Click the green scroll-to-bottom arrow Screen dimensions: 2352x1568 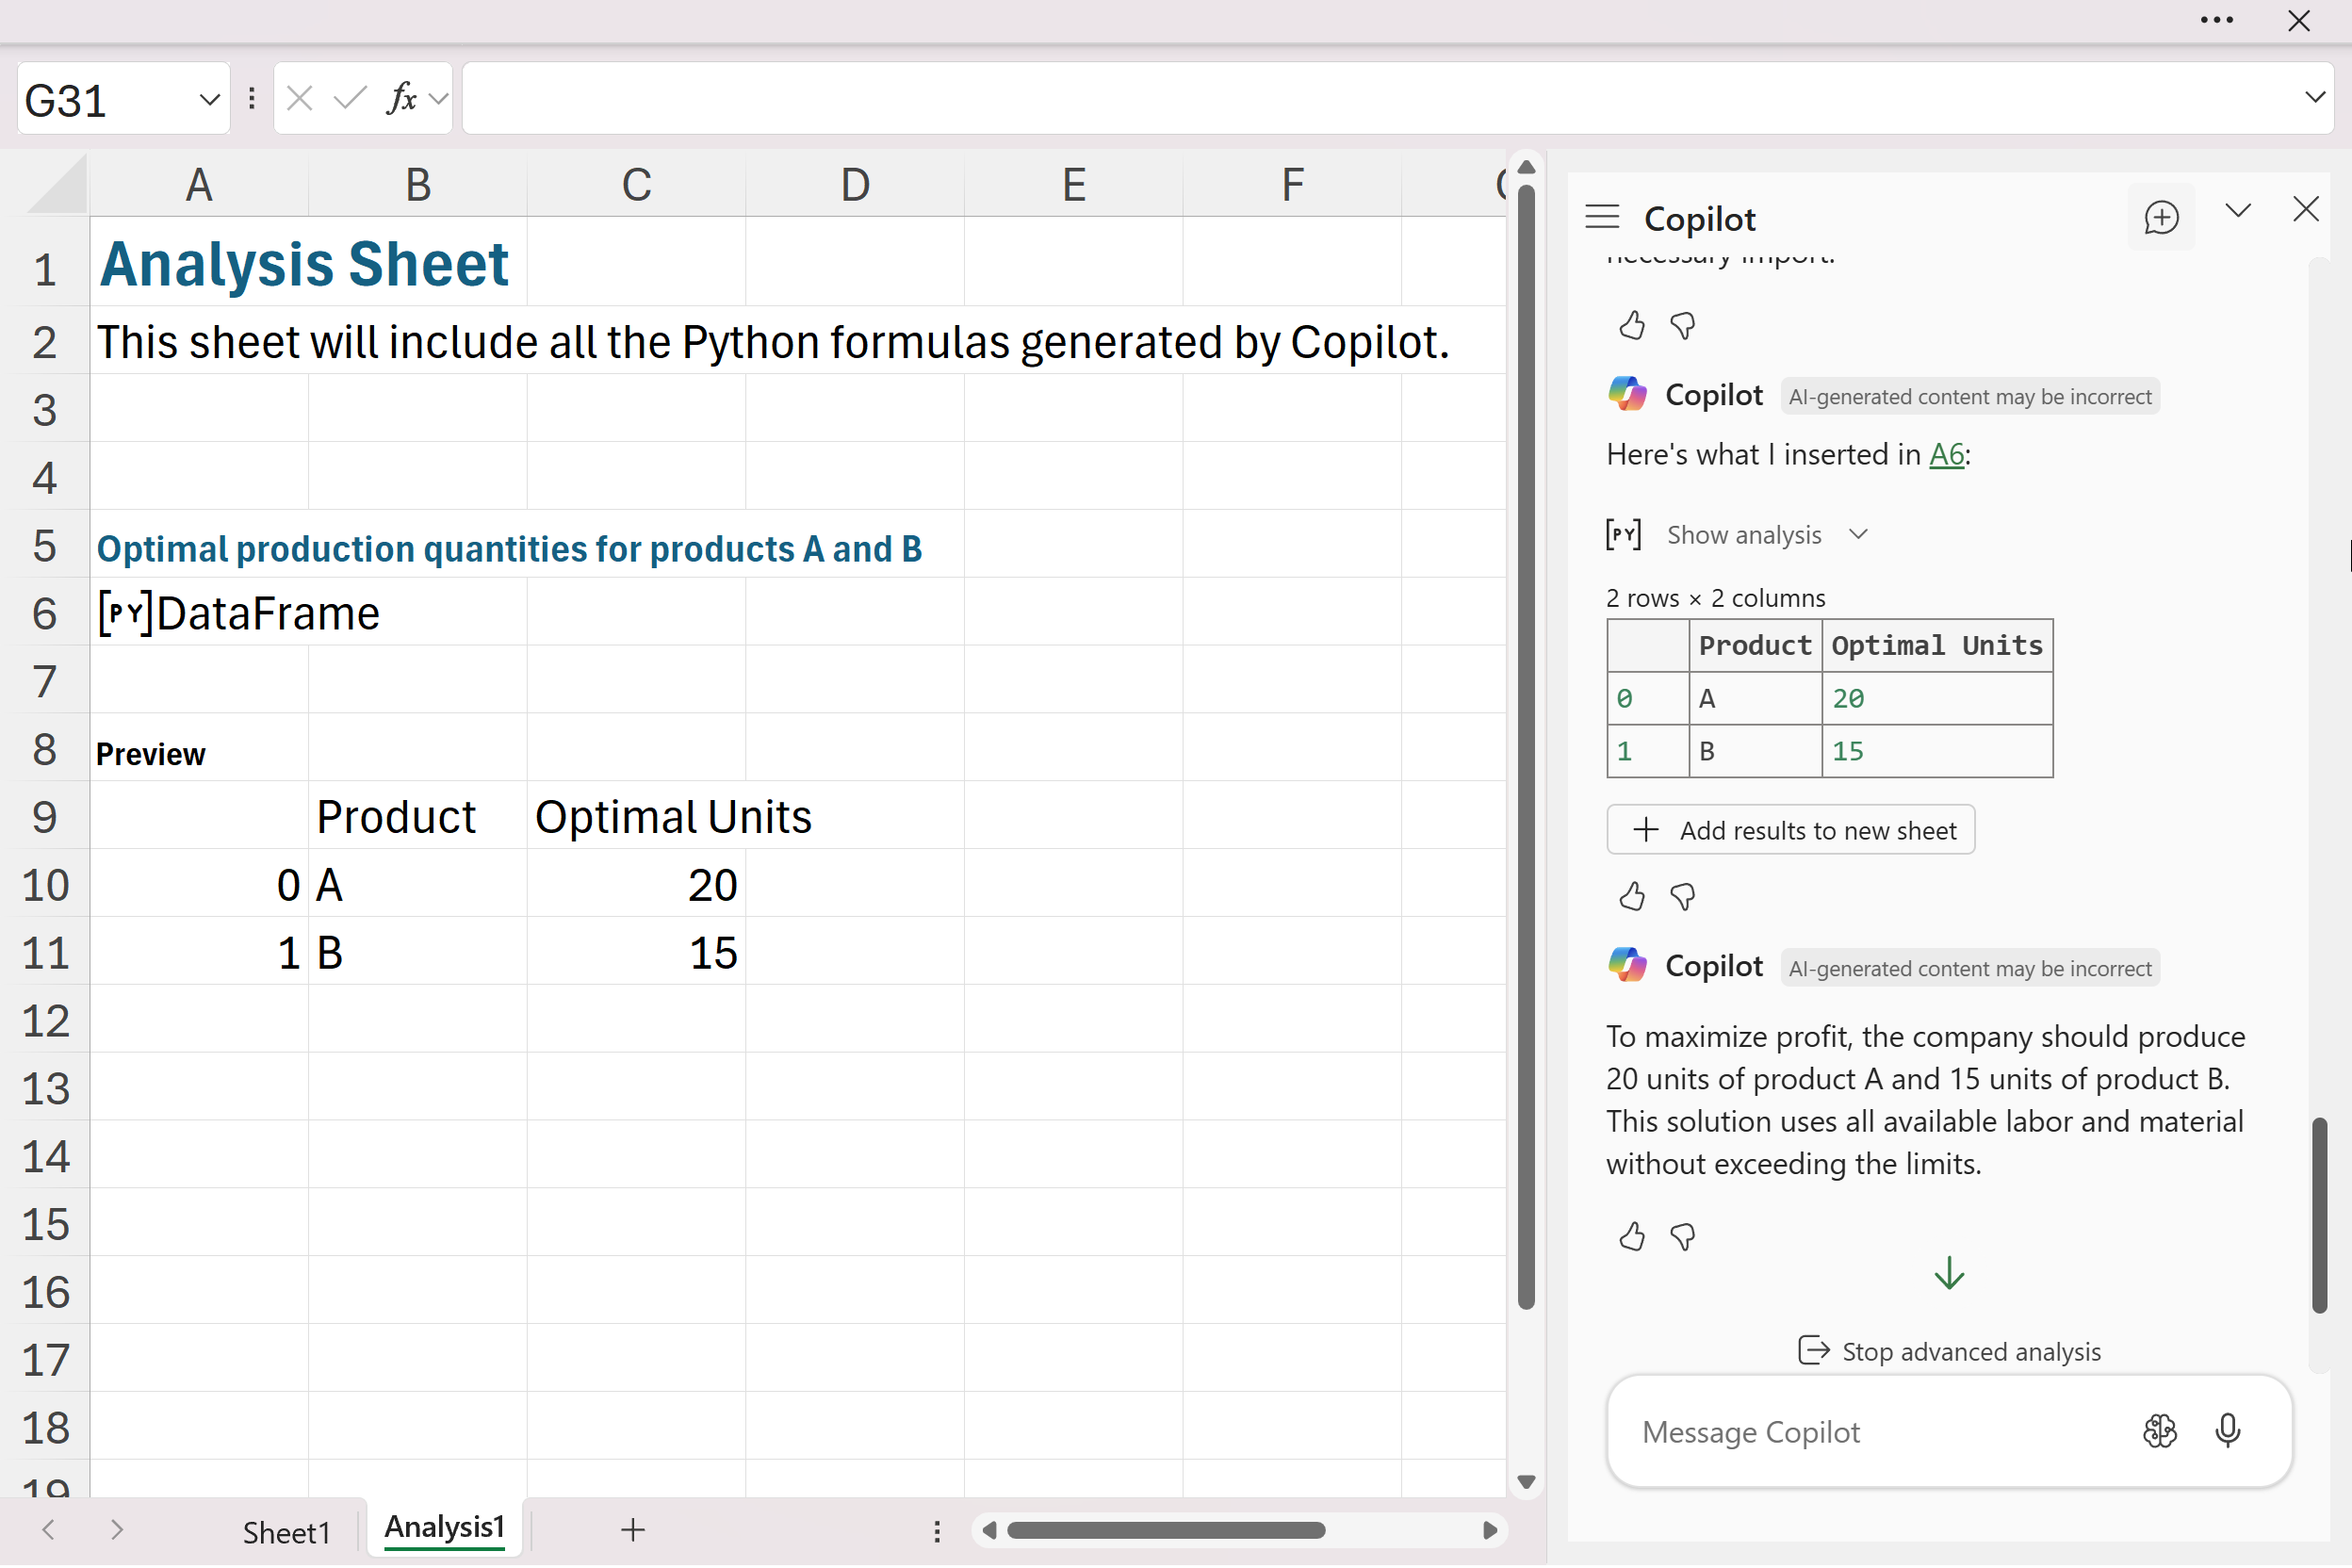[x=1948, y=1273]
